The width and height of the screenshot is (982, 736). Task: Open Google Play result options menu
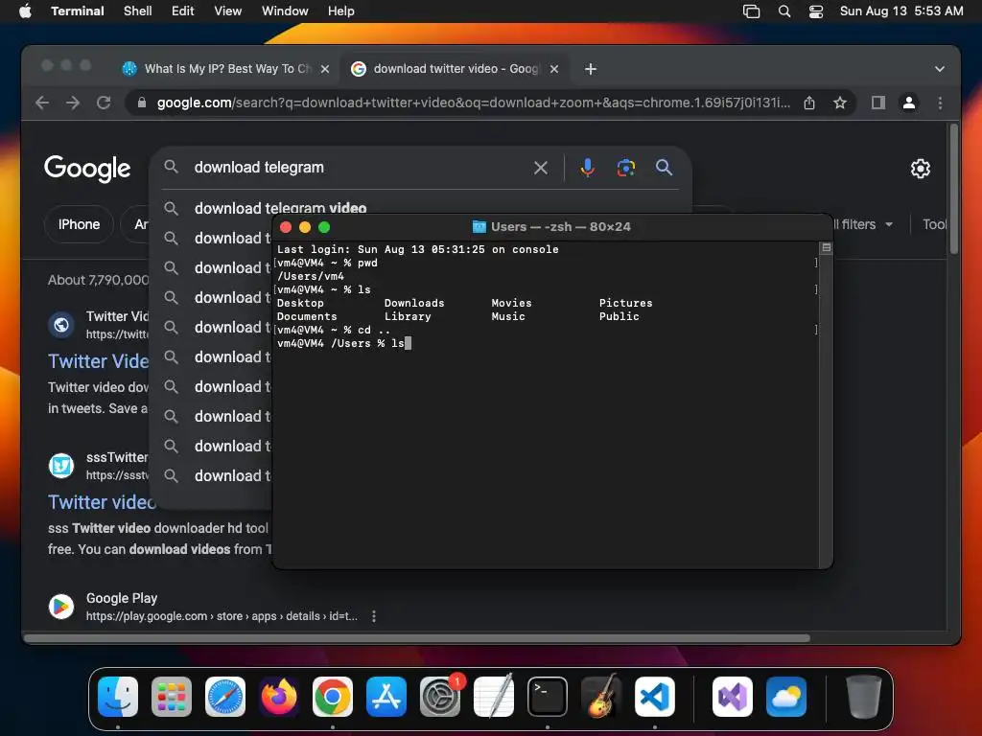(374, 616)
